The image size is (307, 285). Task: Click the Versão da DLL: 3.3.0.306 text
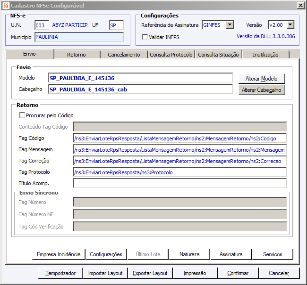(266, 36)
